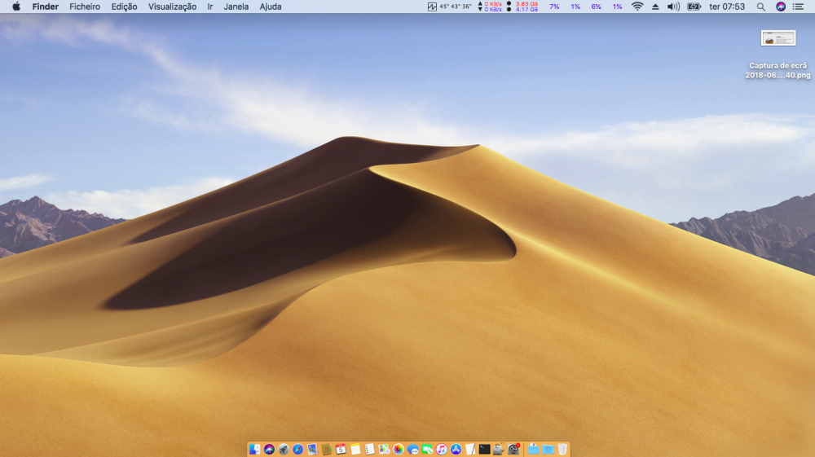This screenshot has height=457, width=815.
Task: Open Notification Center list icon
Action: coord(799,7)
